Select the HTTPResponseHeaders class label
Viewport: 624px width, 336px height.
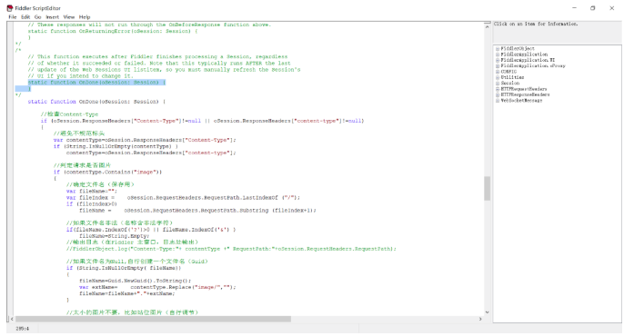[525, 94]
